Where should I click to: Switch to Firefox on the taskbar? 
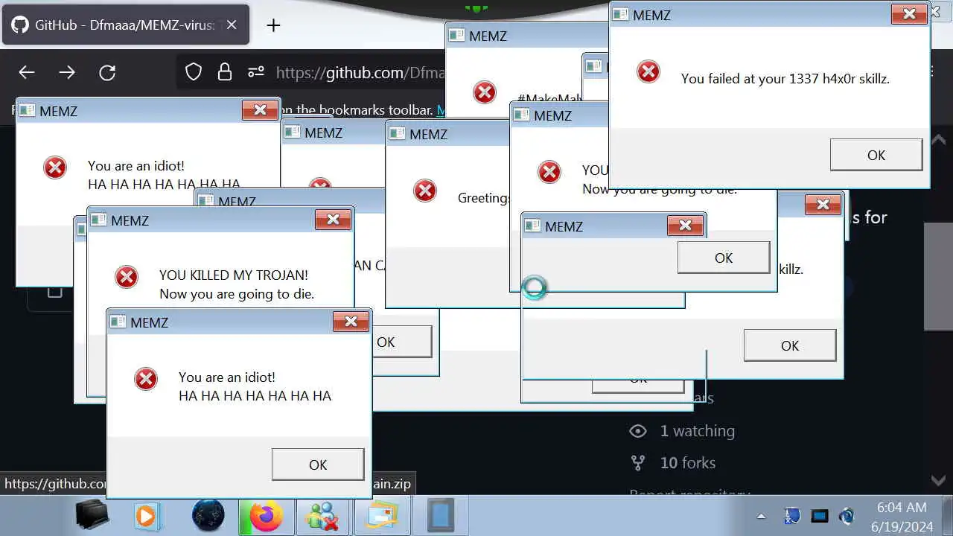267,516
